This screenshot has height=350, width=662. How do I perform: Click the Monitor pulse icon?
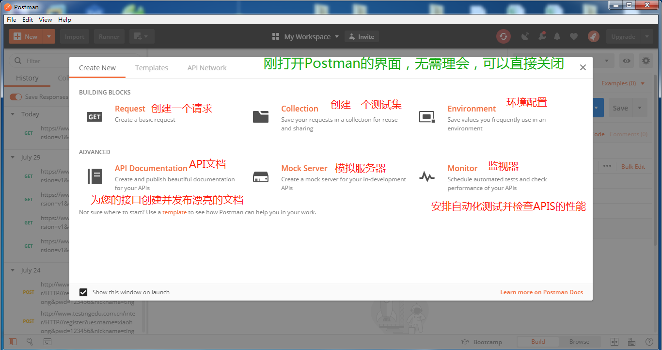[427, 176]
